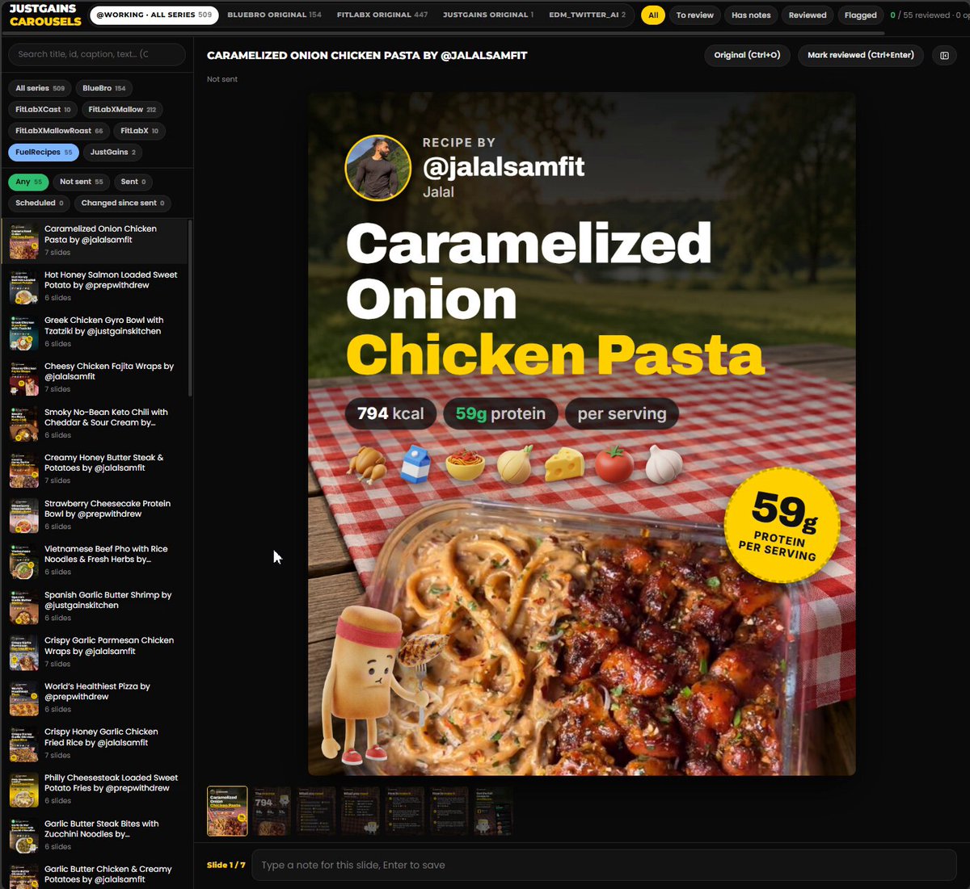Open the JustGains Carousels logo
Image resolution: width=970 pixels, height=889 pixels.
tap(44, 15)
